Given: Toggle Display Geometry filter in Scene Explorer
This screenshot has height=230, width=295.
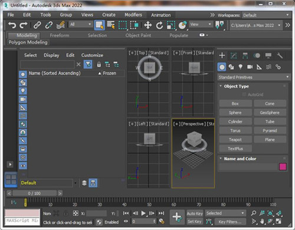Looking at the screenshot, I should tap(23, 74).
